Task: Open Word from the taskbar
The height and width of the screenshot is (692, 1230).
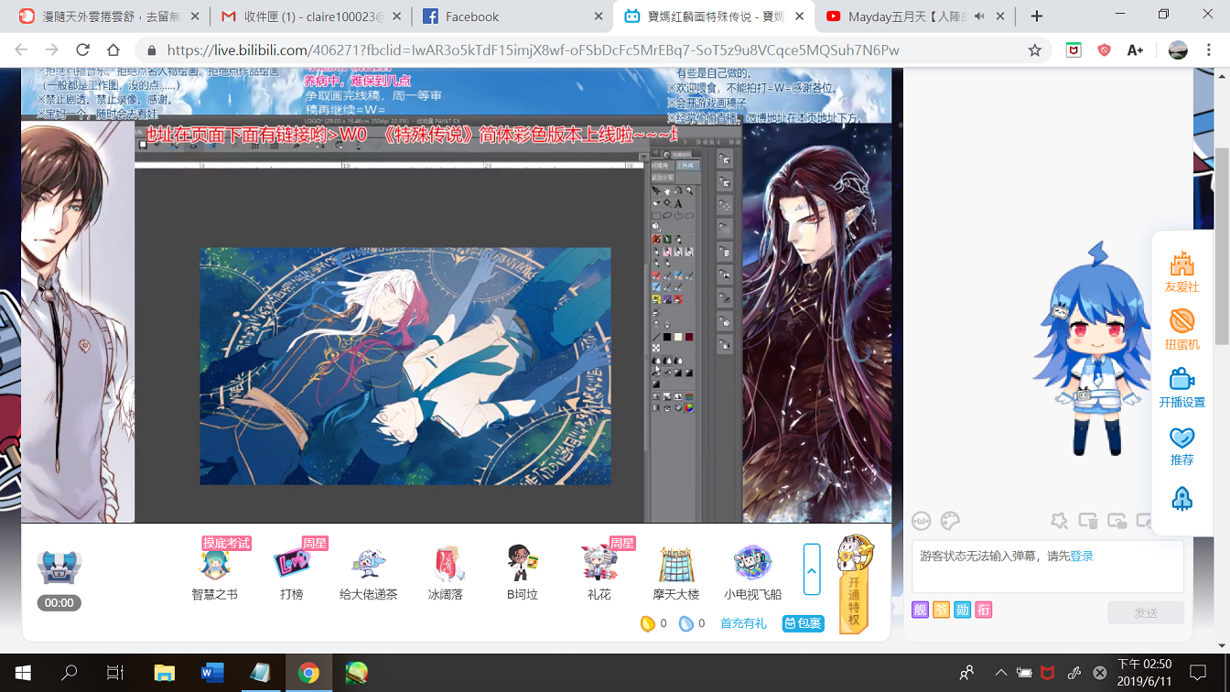Action: (x=212, y=673)
